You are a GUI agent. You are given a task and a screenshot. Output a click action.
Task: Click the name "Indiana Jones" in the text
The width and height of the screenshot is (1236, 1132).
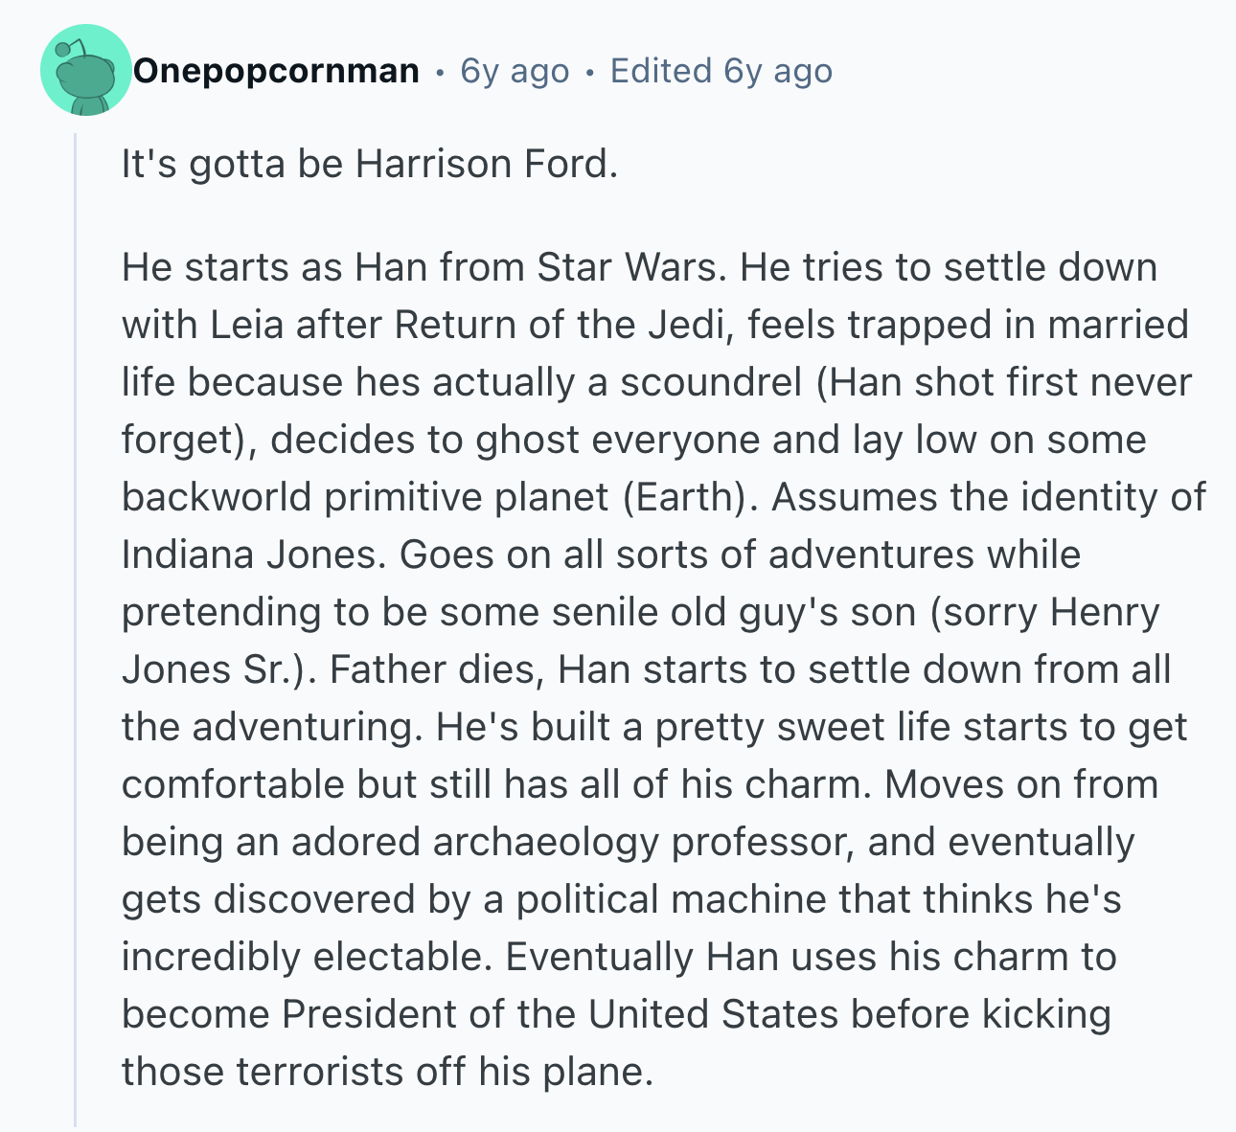[249, 555]
